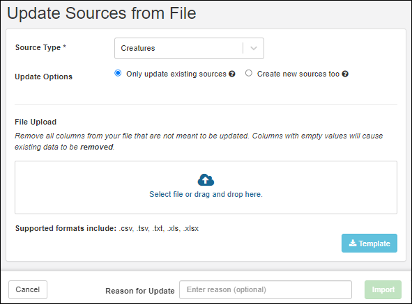The height and width of the screenshot is (304, 412).
Task: Click the Create new sources too label text
Action: click(298, 74)
